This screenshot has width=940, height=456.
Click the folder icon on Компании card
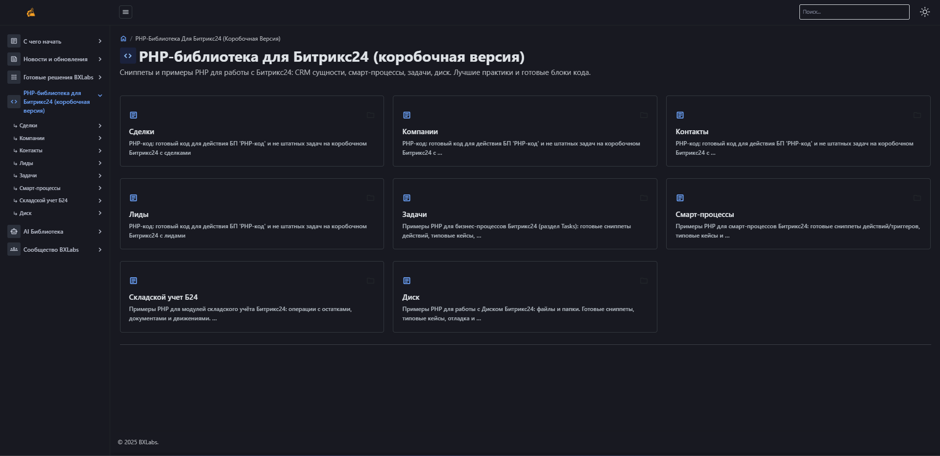pos(644,115)
